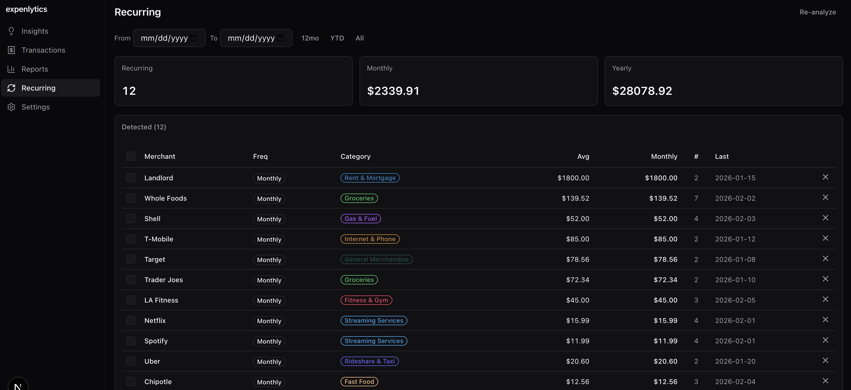The image size is (851, 390).
Task: Open the calendar picker in the From field
Action: tap(193, 38)
